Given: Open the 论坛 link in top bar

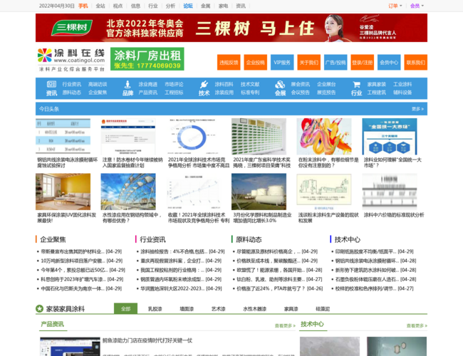Looking at the screenshot, I should tap(188, 6).
